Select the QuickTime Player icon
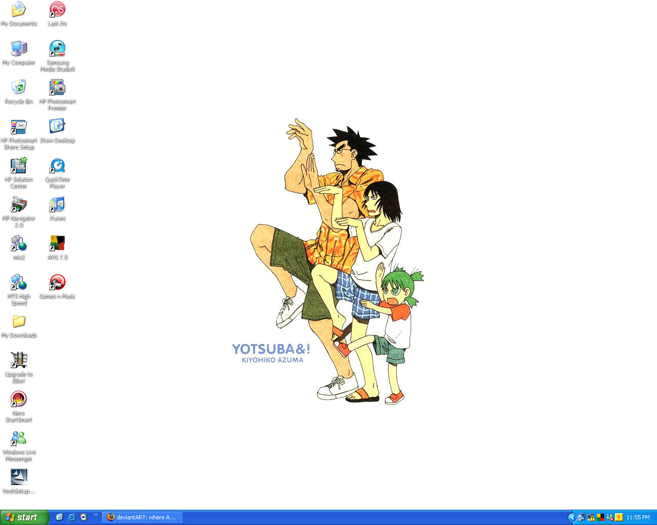 click(x=57, y=172)
